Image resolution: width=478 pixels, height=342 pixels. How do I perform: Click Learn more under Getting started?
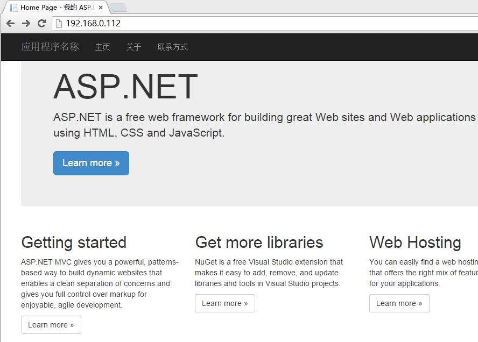(51, 325)
